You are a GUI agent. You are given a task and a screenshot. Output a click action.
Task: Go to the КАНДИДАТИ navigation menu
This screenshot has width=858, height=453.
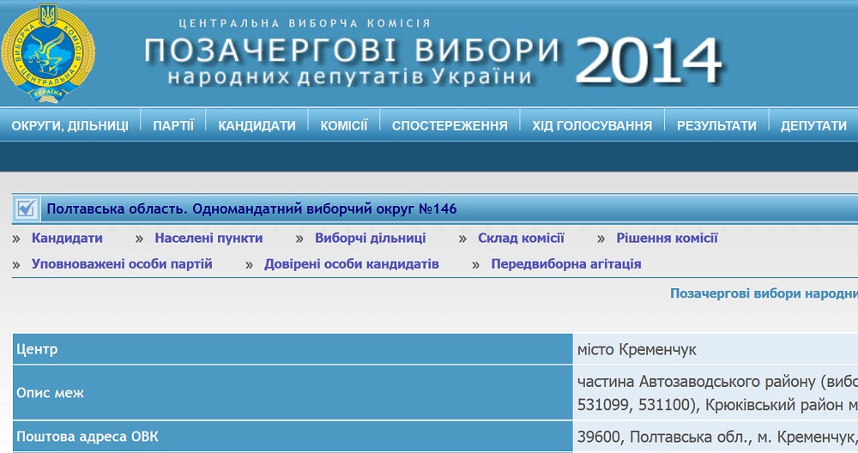tap(257, 125)
